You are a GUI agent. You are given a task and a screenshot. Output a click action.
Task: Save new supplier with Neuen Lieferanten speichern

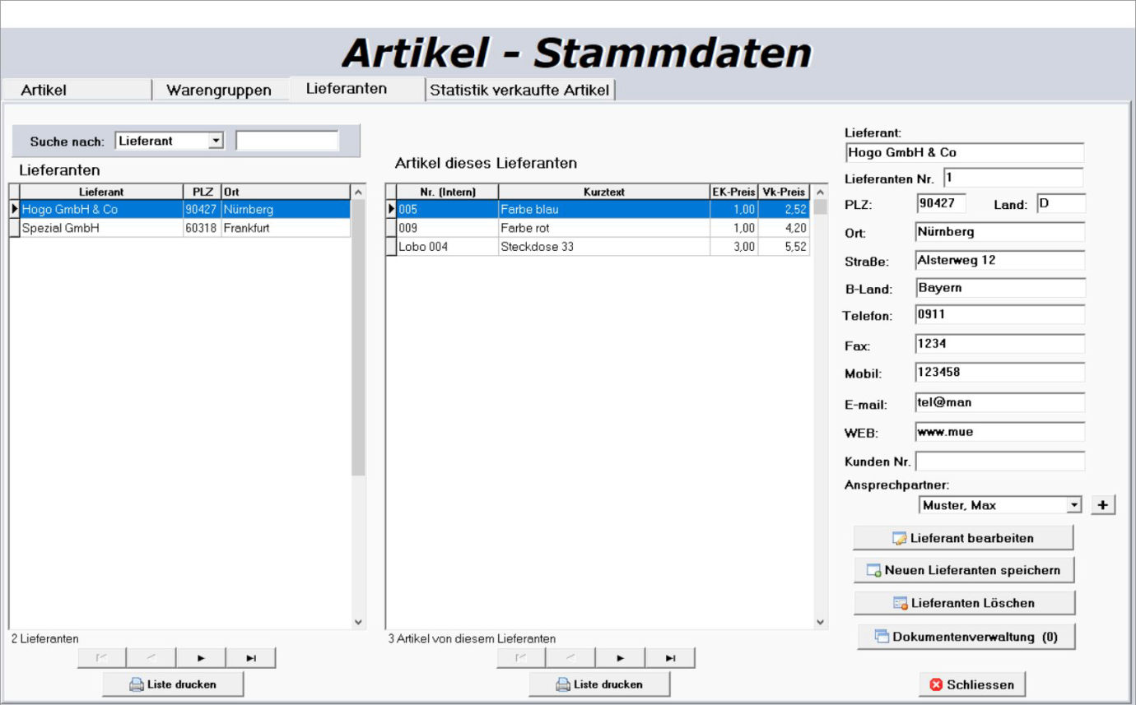pyautogui.click(x=963, y=570)
